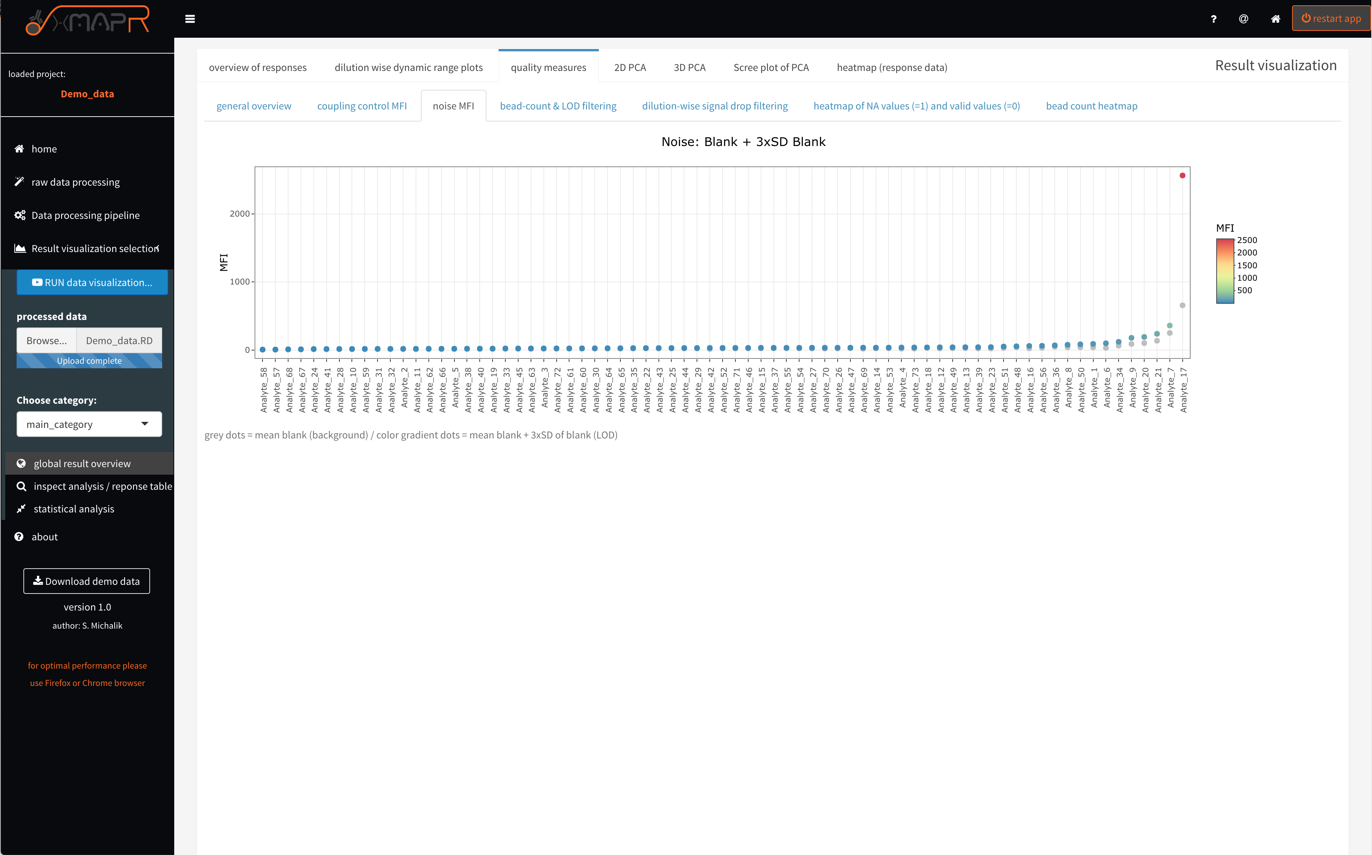Switch to the 2D PCA tab
This screenshot has width=1372, height=855.
coord(629,67)
